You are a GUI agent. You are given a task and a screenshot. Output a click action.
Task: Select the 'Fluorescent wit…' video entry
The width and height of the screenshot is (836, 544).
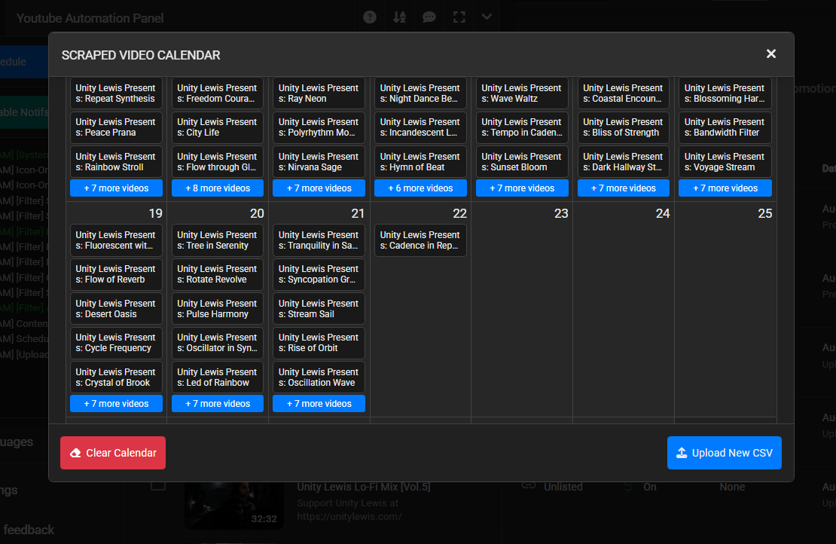coord(116,240)
